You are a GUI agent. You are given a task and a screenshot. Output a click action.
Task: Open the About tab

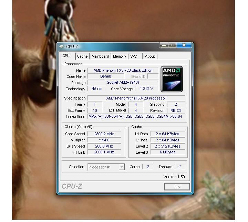coord(150,56)
